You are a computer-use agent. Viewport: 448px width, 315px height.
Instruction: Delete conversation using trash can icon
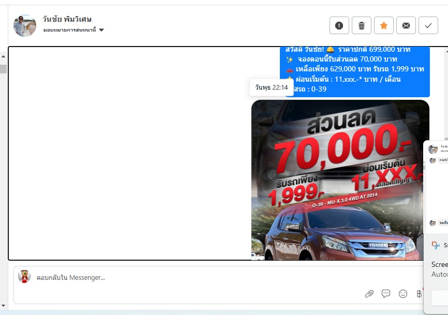[x=362, y=25]
